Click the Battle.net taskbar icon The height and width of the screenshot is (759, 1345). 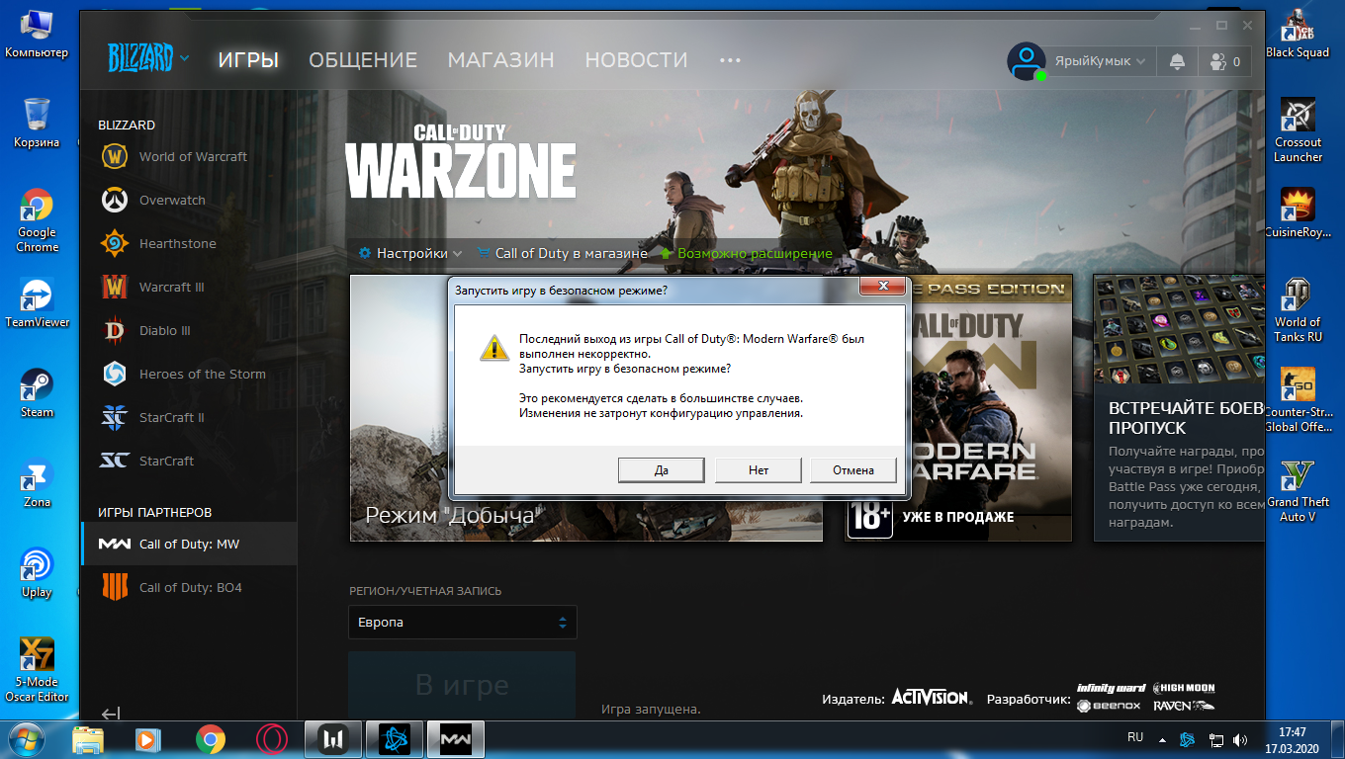coord(395,739)
